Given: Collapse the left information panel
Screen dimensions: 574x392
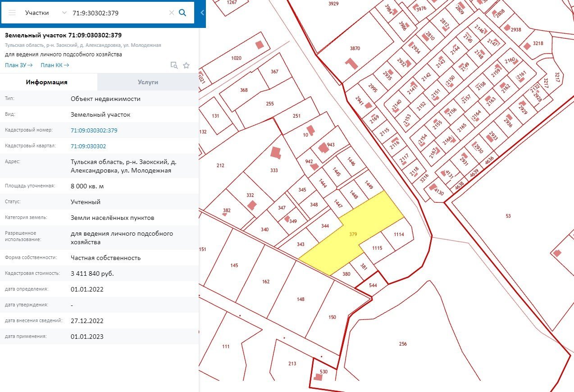Looking at the screenshot, I should pos(202,13).
